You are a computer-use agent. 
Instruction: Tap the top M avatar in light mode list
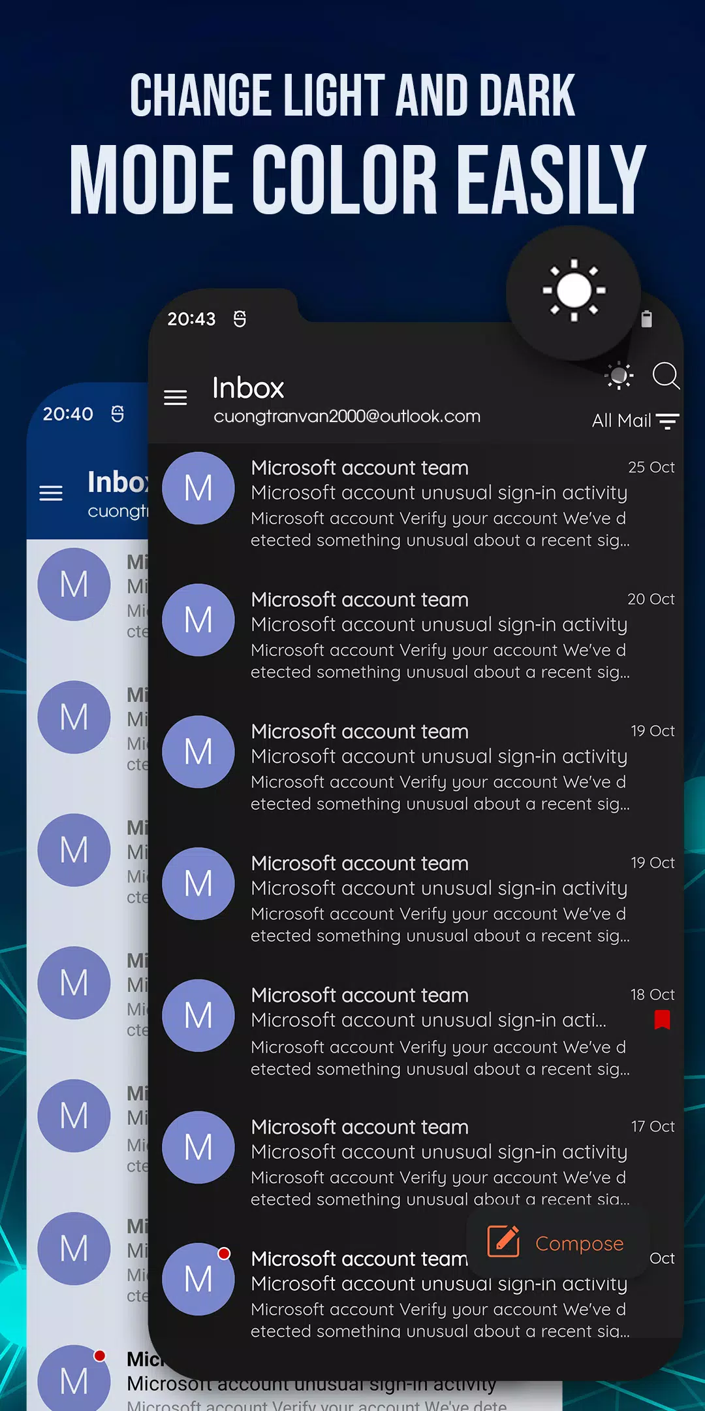tap(74, 584)
